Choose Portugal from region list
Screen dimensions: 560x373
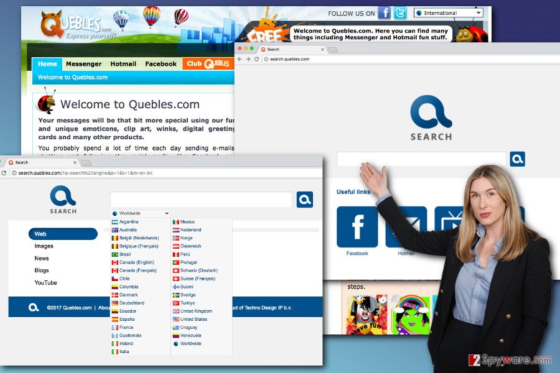coord(185,262)
